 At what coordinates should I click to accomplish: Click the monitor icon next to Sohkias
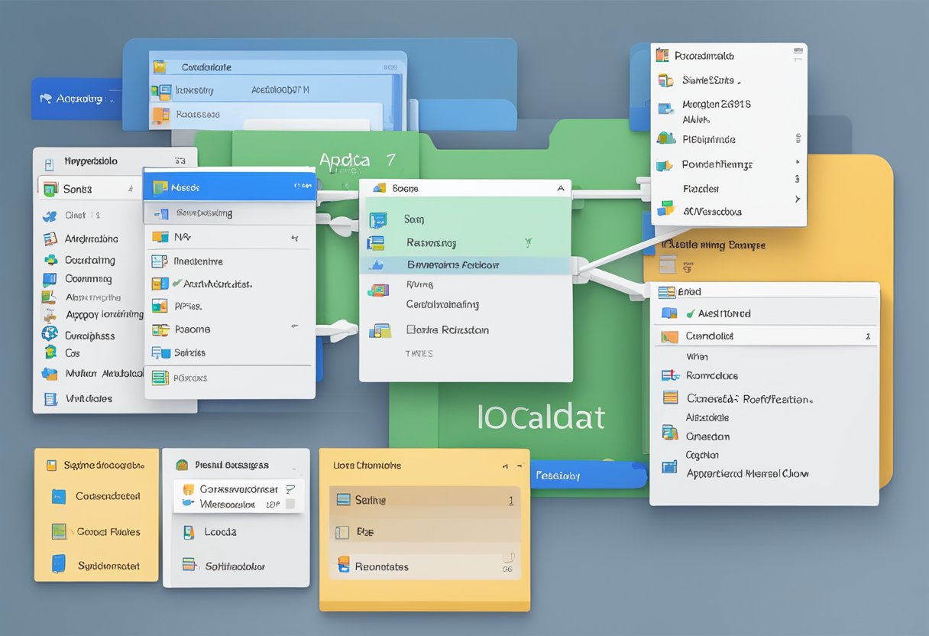point(160,353)
